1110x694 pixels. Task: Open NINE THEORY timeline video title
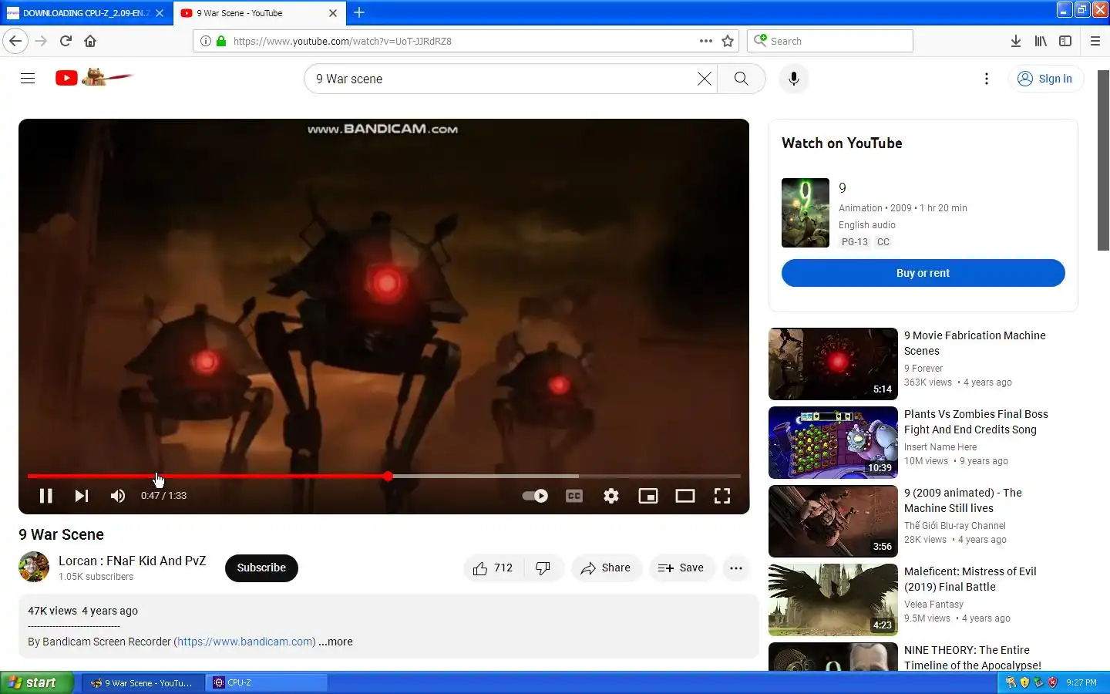(972, 658)
